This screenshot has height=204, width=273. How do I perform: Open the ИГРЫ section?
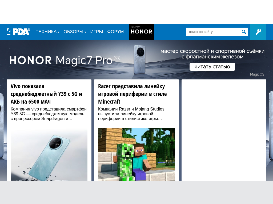tap(97, 32)
